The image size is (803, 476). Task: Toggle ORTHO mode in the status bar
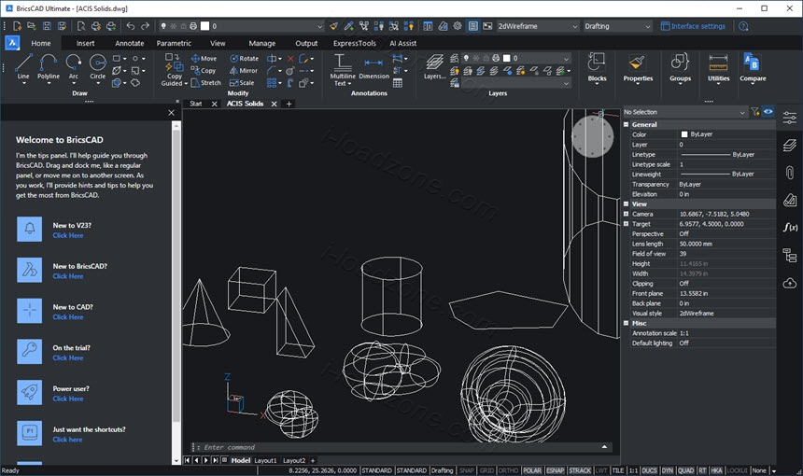tap(508, 470)
